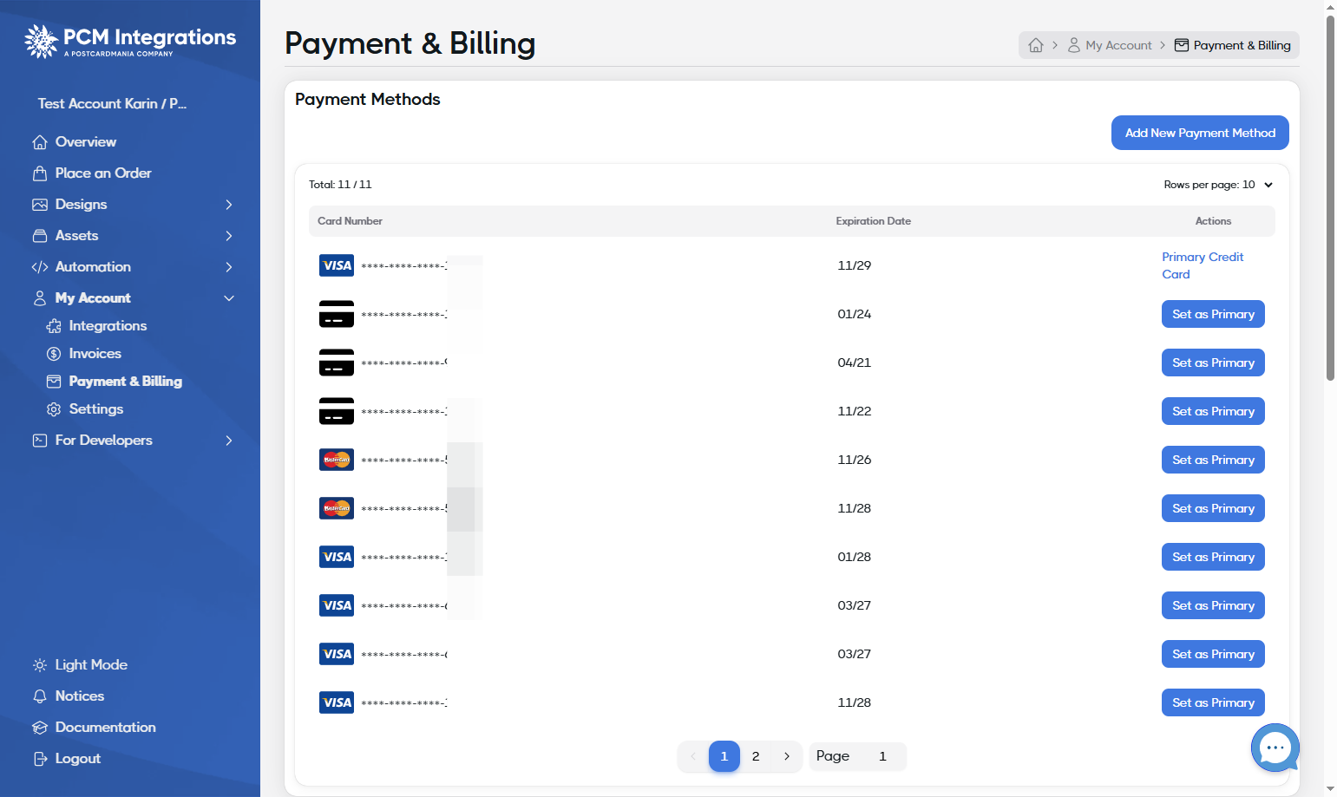Open the Rows per page dropdown
Viewport: 1337px width, 797px height.
pos(1219,185)
